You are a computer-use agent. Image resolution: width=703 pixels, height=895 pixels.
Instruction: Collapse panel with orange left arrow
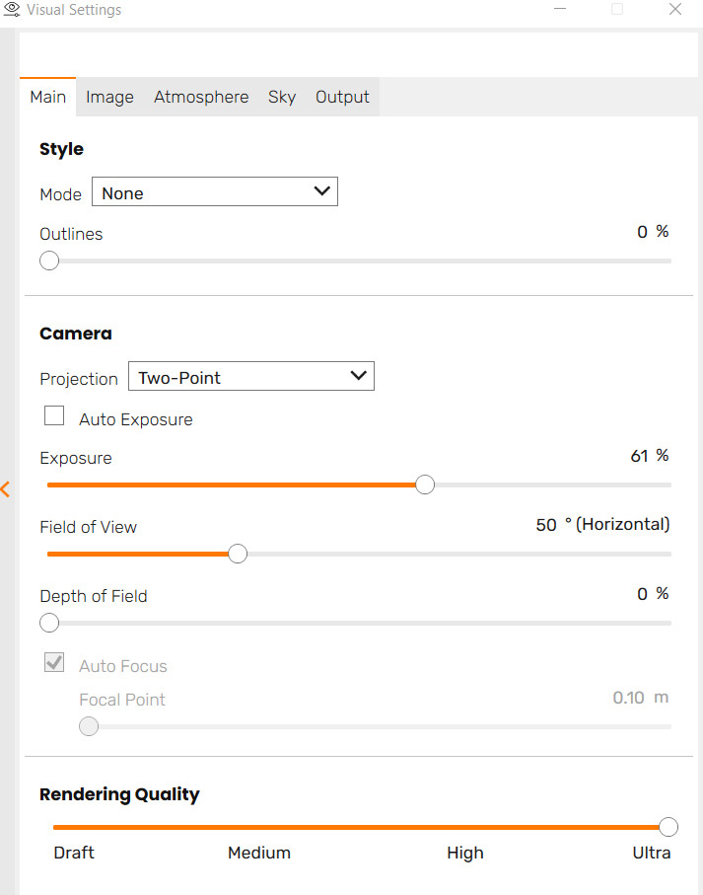point(6,489)
